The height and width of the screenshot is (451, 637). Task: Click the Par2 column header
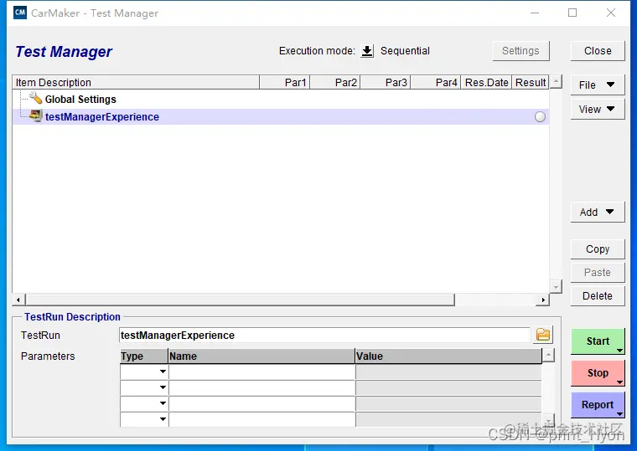click(335, 82)
